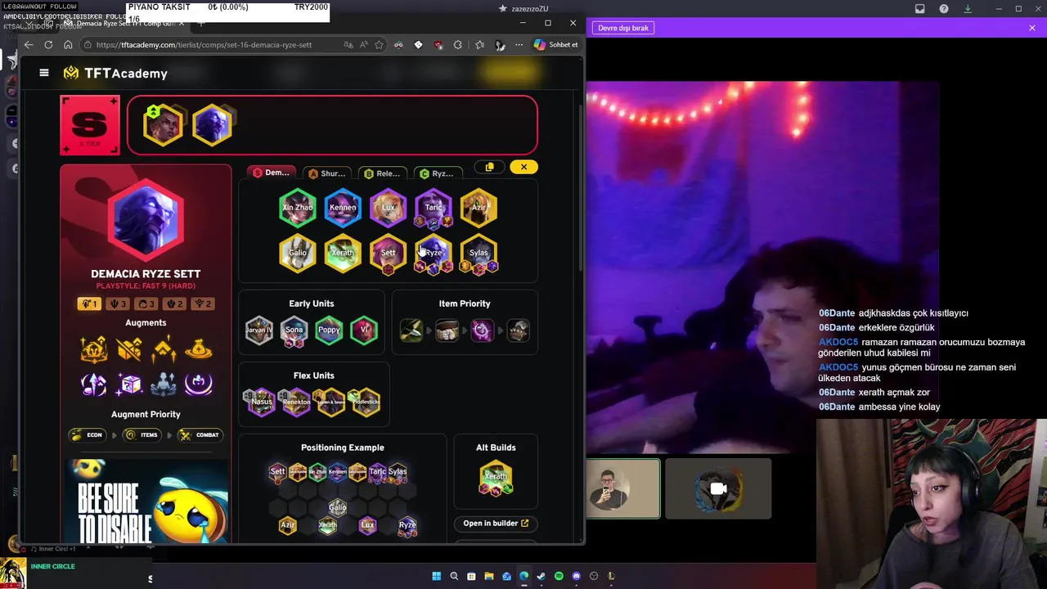Select the last trait chip showing 2
This screenshot has width=1047, height=589.
(202, 303)
